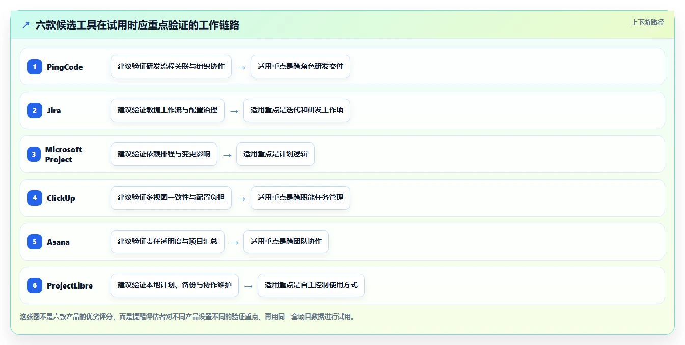685x345 pixels.
Task: Select the Jira tool name
Action: tap(53, 110)
